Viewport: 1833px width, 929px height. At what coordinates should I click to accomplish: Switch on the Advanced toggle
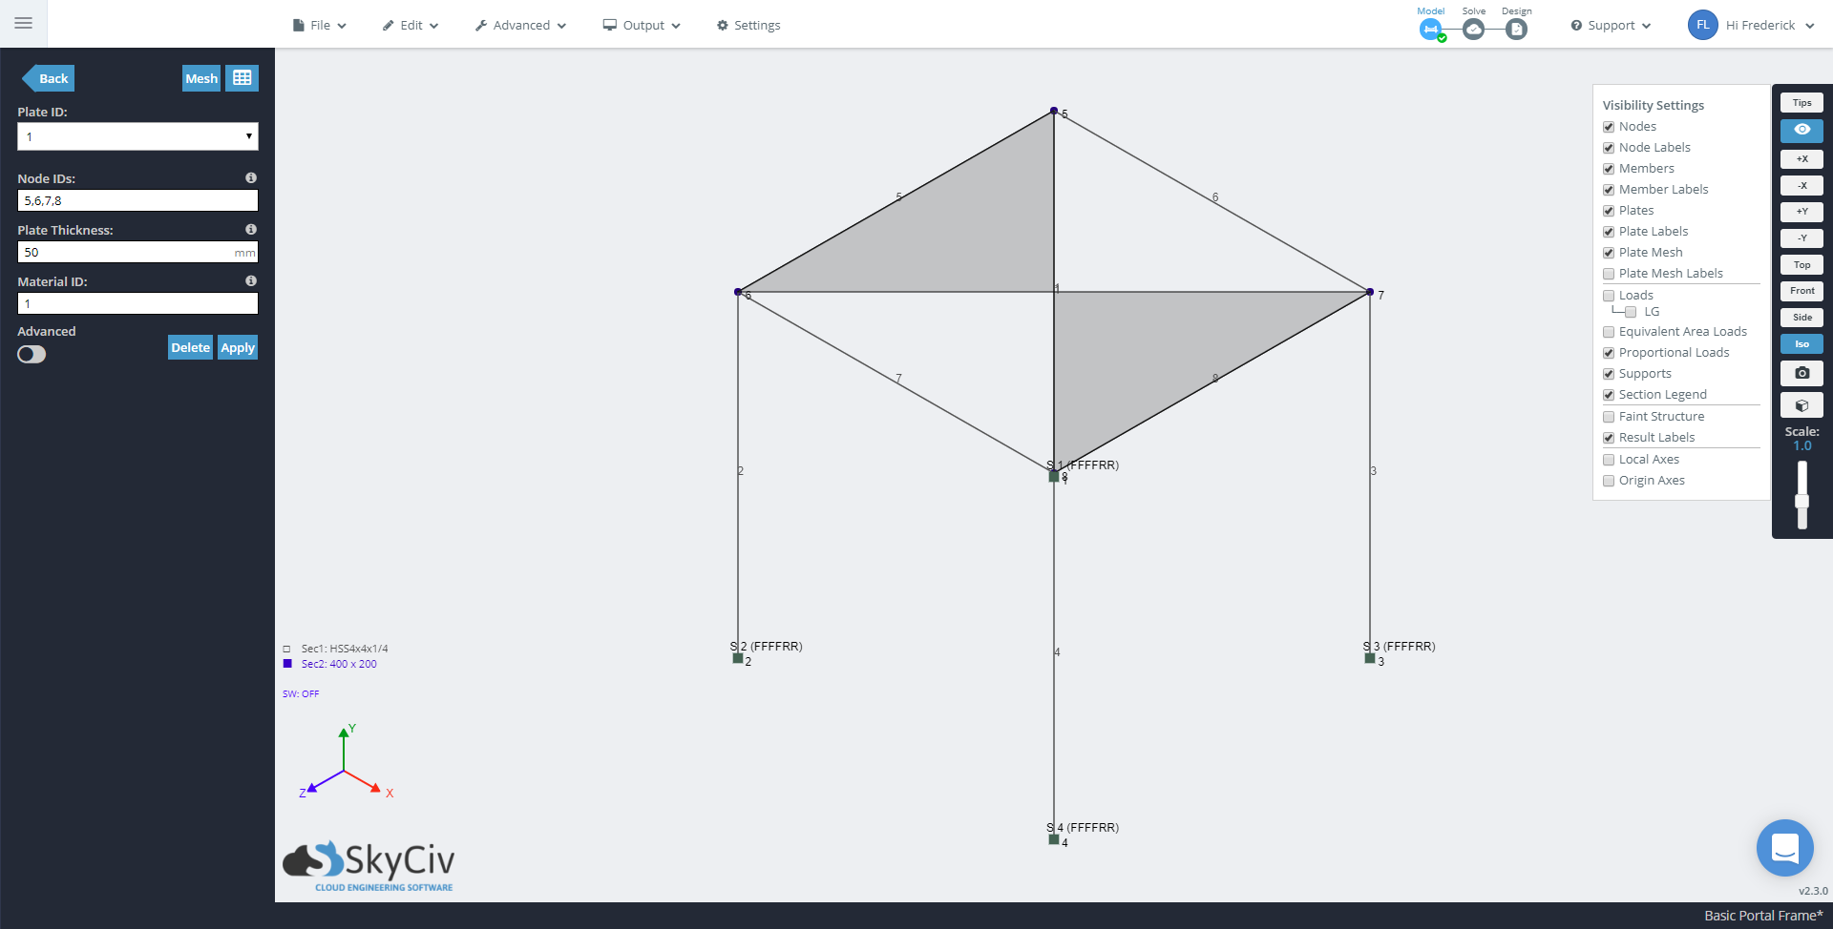[x=32, y=355]
